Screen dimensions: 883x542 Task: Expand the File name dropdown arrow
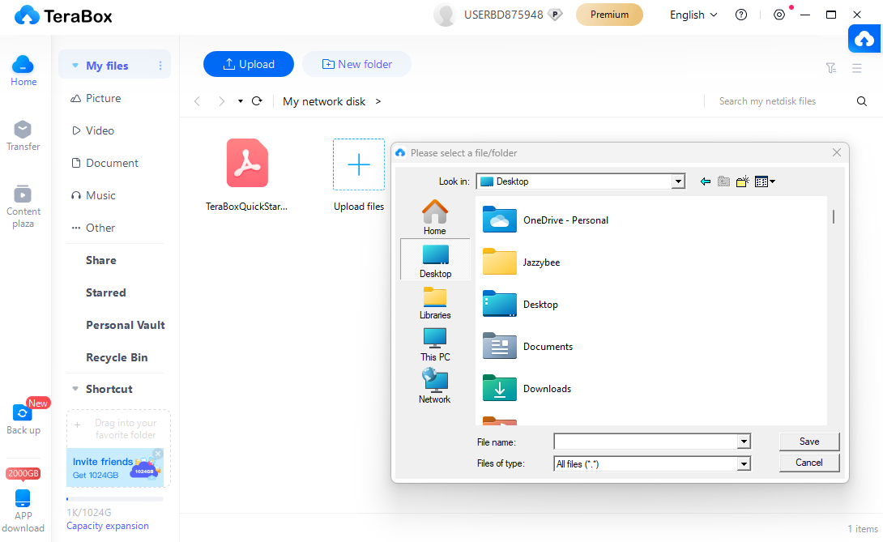coord(744,442)
